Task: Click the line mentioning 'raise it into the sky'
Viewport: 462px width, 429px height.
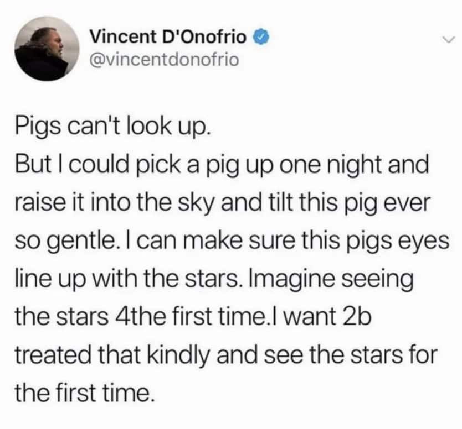Action: click(222, 202)
